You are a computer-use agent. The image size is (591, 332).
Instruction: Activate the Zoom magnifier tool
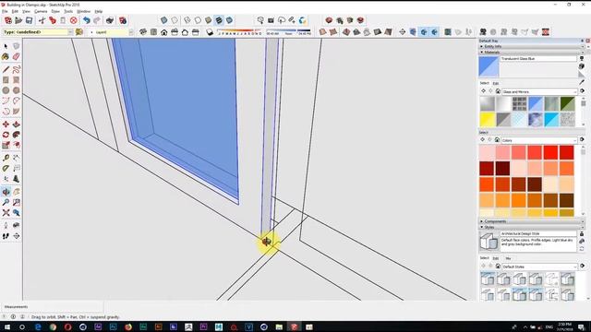tap(6, 203)
